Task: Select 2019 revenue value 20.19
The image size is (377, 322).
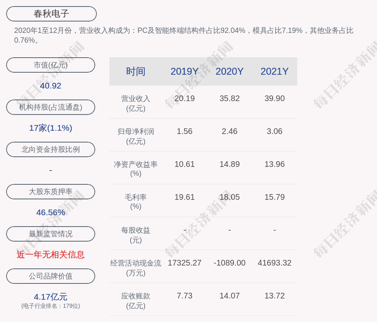Action: [185, 99]
